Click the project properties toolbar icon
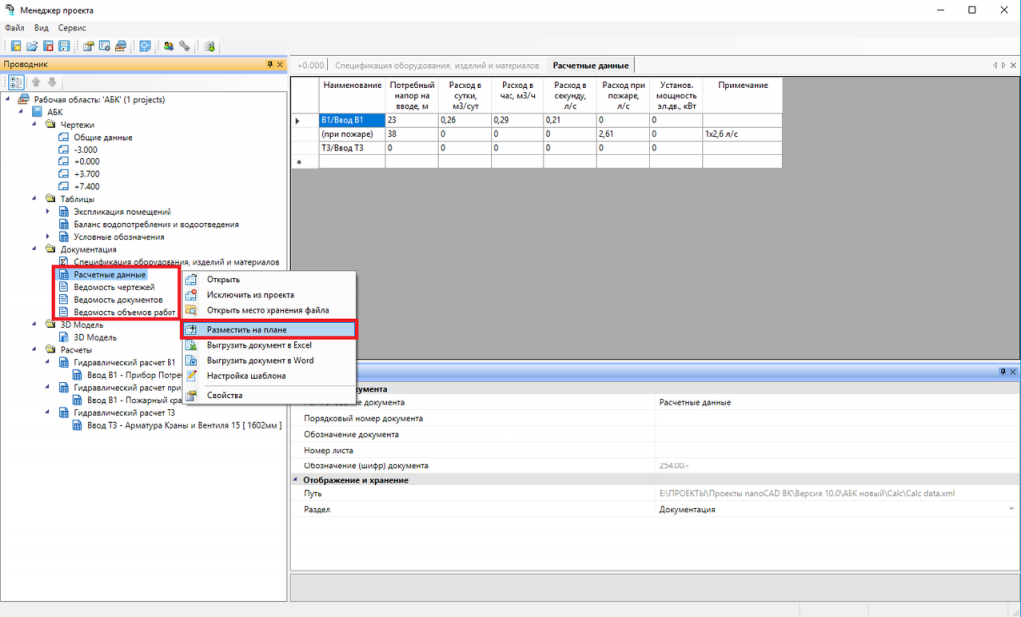The height and width of the screenshot is (617, 1021). click(88, 46)
